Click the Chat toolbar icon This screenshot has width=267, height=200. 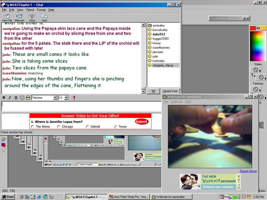point(44,17)
